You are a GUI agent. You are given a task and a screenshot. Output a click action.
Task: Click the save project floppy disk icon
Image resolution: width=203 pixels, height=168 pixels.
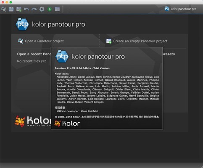tap(11, 9)
